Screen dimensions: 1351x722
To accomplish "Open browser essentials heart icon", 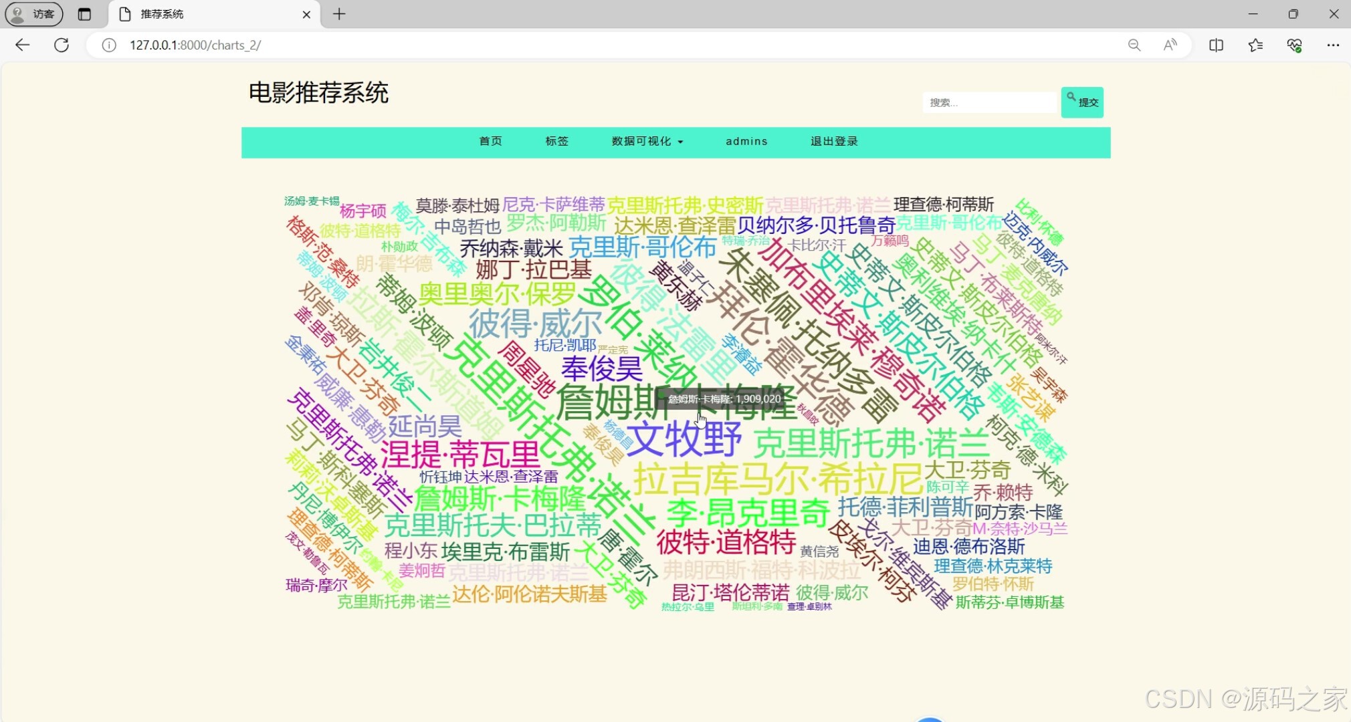I will 1294,45.
